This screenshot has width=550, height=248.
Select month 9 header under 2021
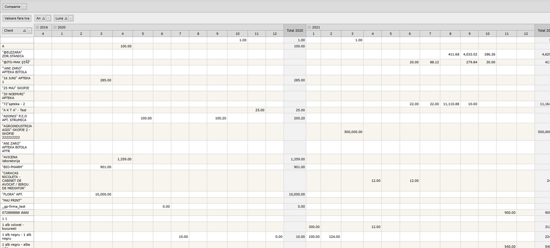tap(469, 33)
